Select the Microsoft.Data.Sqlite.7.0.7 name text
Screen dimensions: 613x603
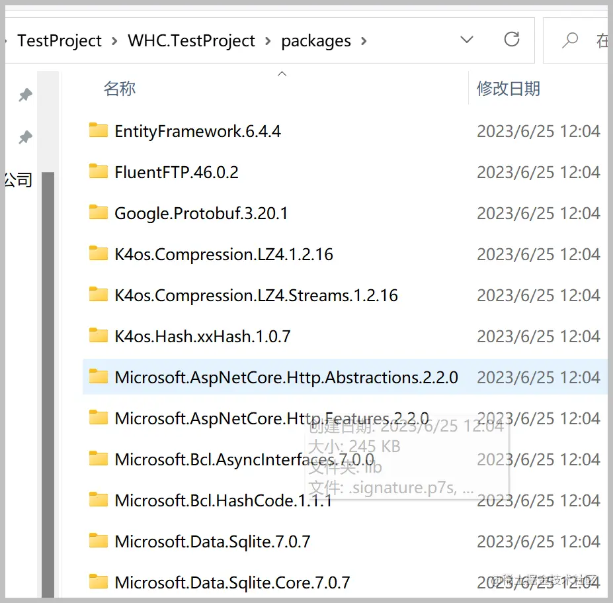(212, 542)
